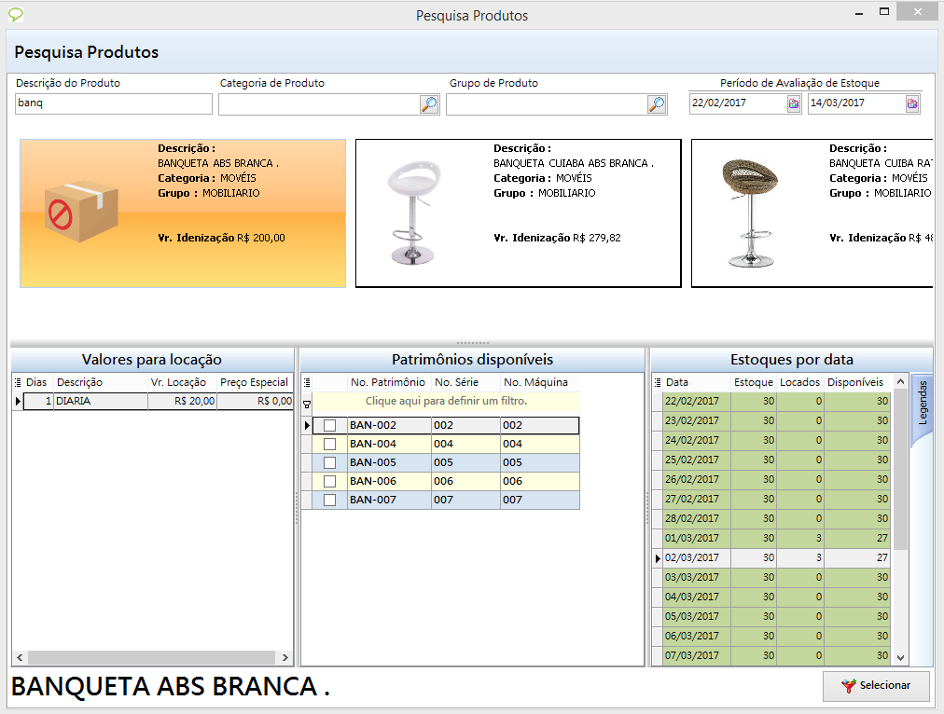Open the Legendas side tab
Screen dimensions: 944x714
pyautogui.click(x=922, y=403)
